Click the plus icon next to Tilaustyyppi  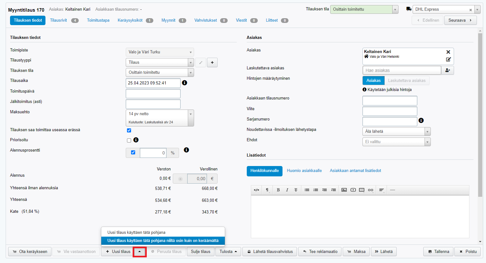[212, 62]
